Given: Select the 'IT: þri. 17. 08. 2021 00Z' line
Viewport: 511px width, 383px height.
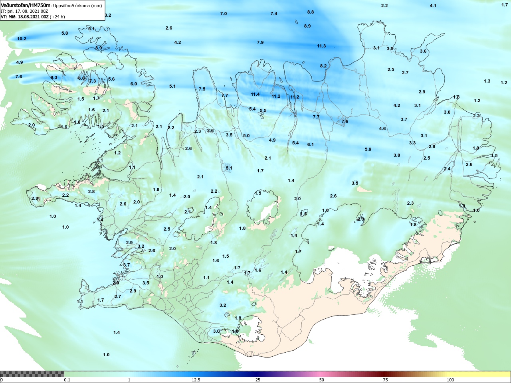Looking at the screenshot, I should point(24,11).
